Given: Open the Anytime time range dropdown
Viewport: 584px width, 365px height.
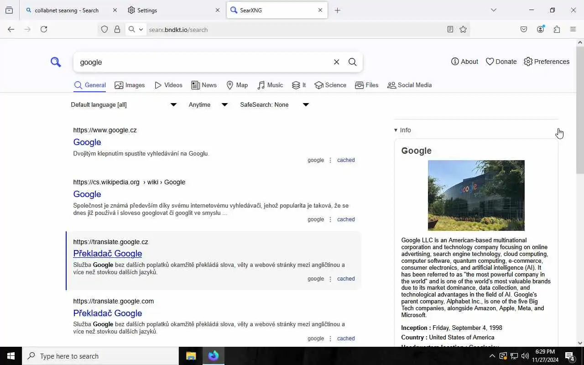Looking at the screenshot, I should pos(208,105).
